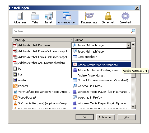Screen dimensions: 149x133
Task: Click the XML-Datenpaketdatei file icon
Action: tap(15, 63)
